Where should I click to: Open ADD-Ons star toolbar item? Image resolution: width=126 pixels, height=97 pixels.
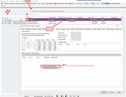79,3
